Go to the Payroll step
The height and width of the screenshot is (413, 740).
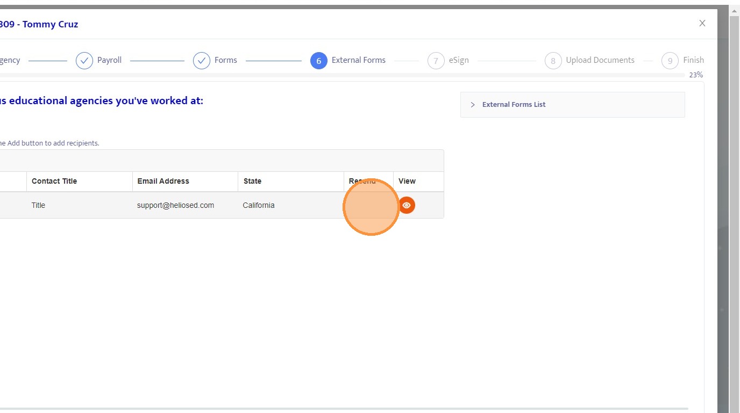pyautogui.click(x=99, y=61)
